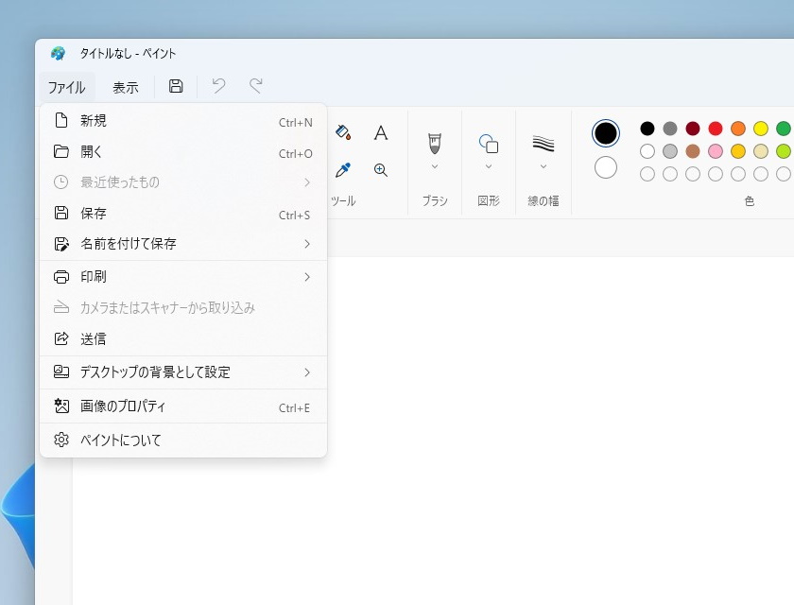
Task: Click the Redo arrow icon
Action: (x=254, y=86)
